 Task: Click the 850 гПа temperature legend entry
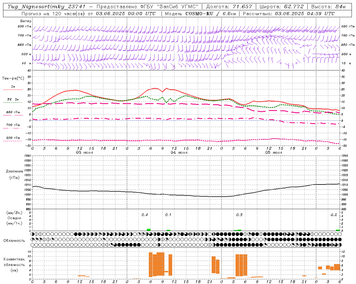tap(13, 112)
